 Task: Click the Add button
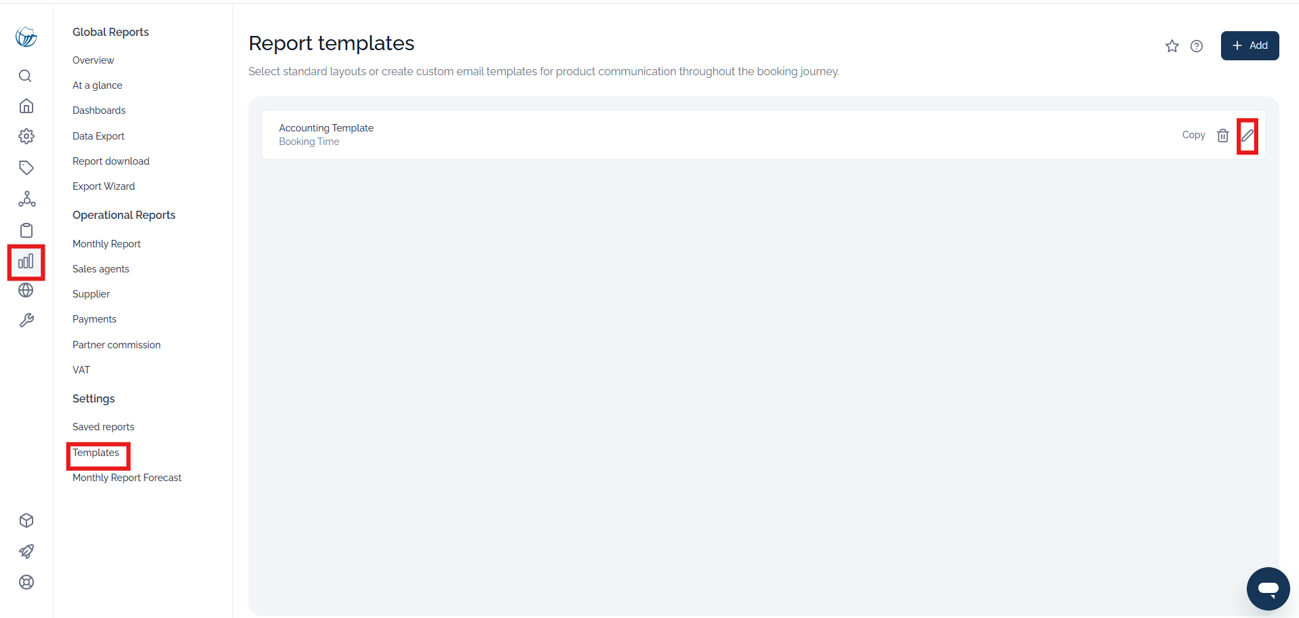point(1250,45)
